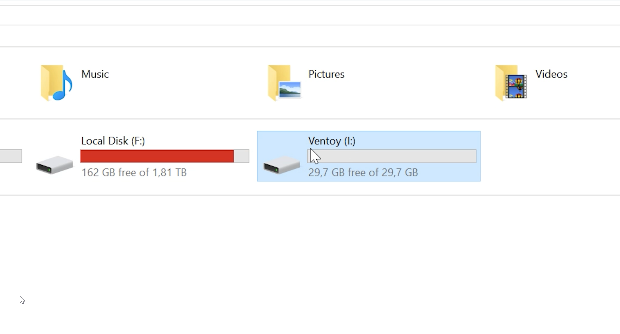Screen dimensions: 620x334
Task: Click empty space below drives to deselect
Action: tap(301, 256)
